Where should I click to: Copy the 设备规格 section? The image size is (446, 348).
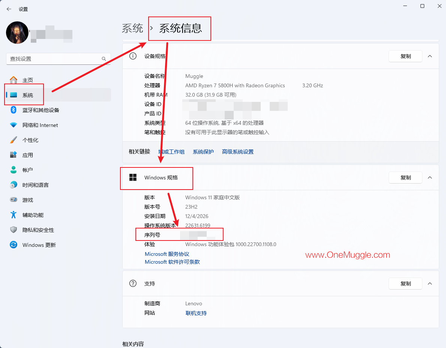405,56
